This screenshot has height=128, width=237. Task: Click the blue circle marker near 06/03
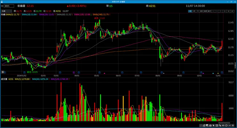click(122, 72)
